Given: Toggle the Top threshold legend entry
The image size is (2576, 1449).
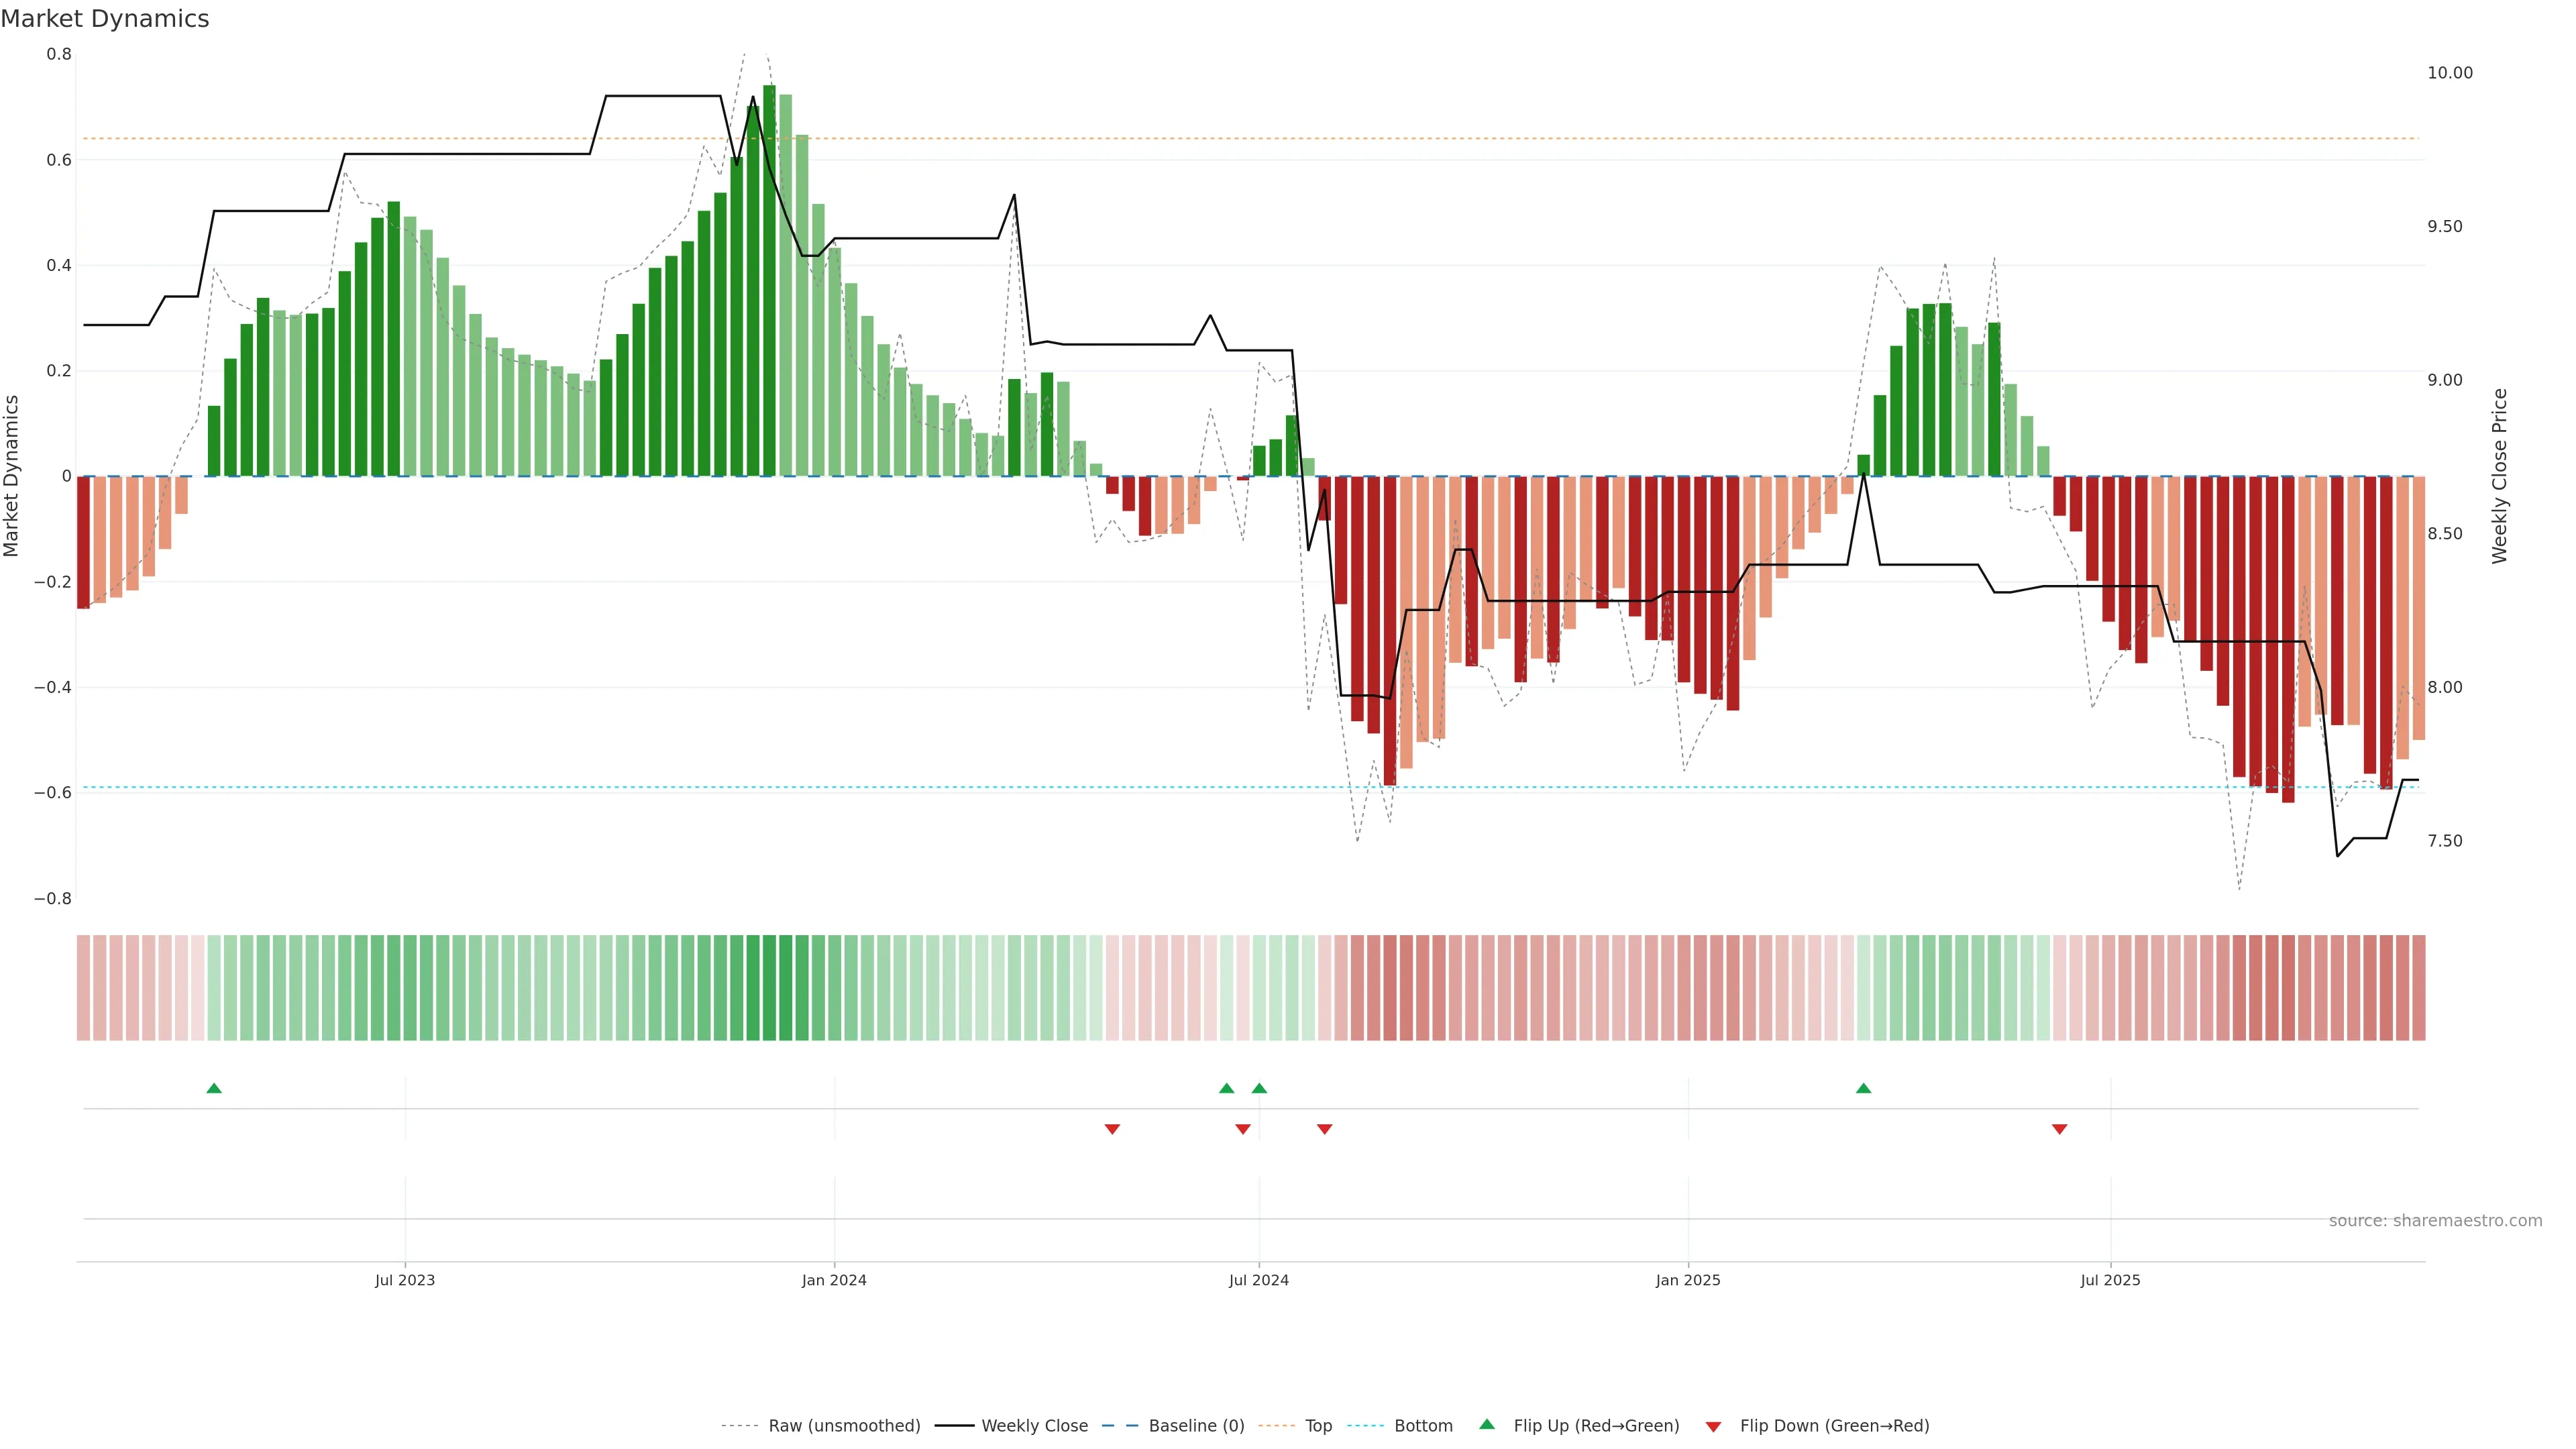Looking at the screenshot, I should pyautogui.click(x=1318, y=1426).
